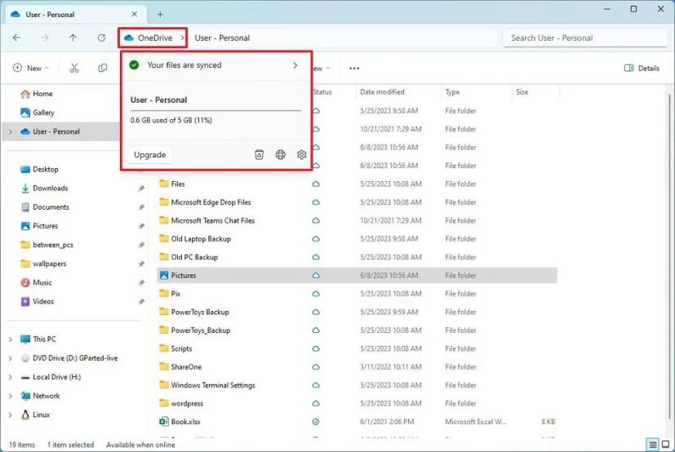Expand Linux tree node

pyautogui.click(x=11, y=415)
